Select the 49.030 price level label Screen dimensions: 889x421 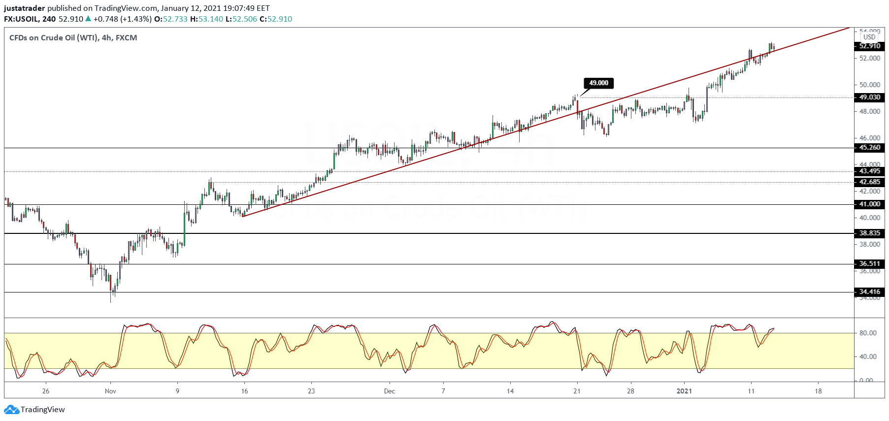click(x=869, y=97)
